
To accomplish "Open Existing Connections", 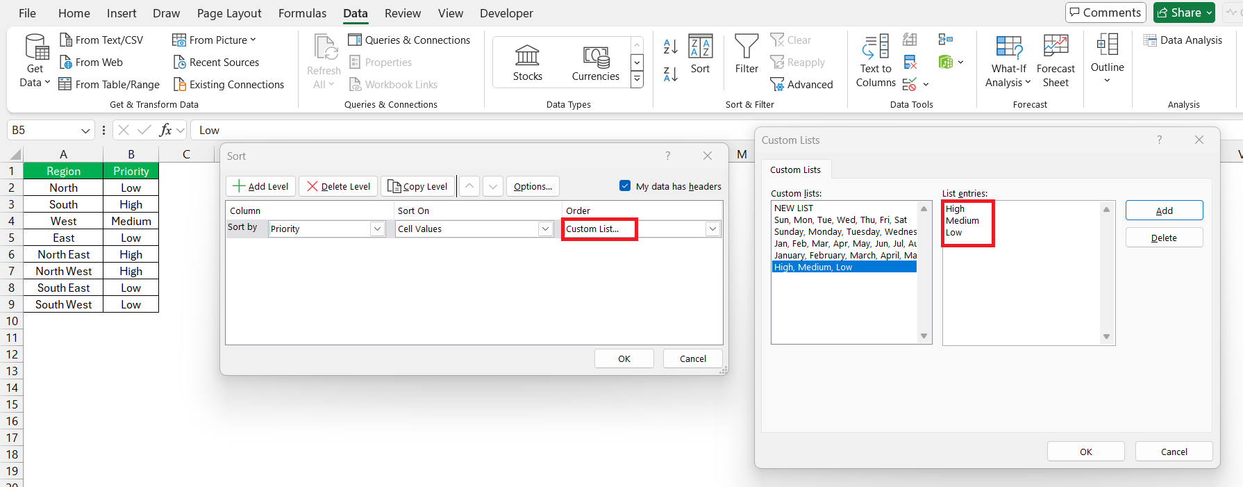I will tap(228, 85).
